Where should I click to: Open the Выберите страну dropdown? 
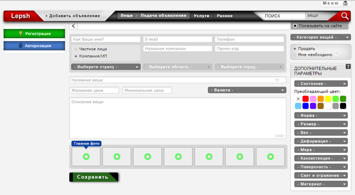pos(105,67)
